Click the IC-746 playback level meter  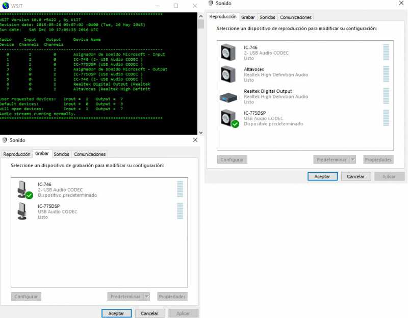pos(386,52)
